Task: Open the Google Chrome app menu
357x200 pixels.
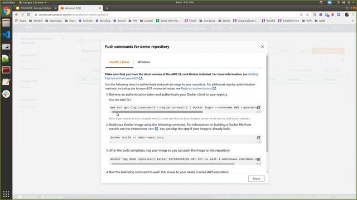Action: [32, 2]
